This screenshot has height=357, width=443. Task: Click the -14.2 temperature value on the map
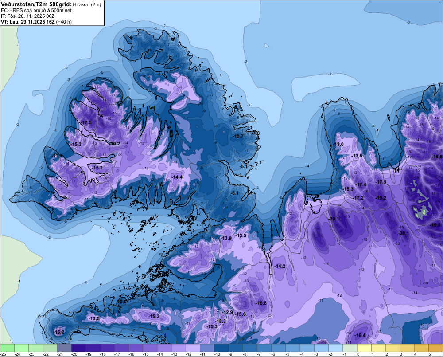280,266
